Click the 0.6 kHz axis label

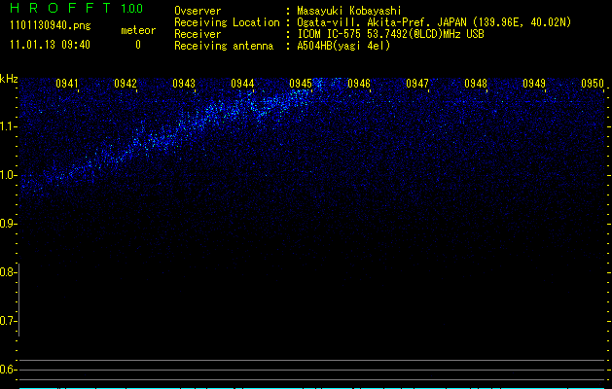(x=8, y=370)
